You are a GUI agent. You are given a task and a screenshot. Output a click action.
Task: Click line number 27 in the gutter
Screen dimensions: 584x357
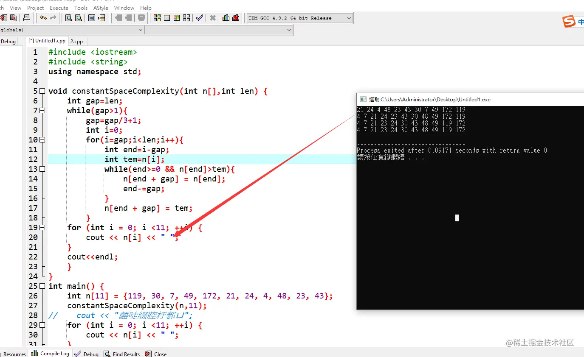point(33,306)
